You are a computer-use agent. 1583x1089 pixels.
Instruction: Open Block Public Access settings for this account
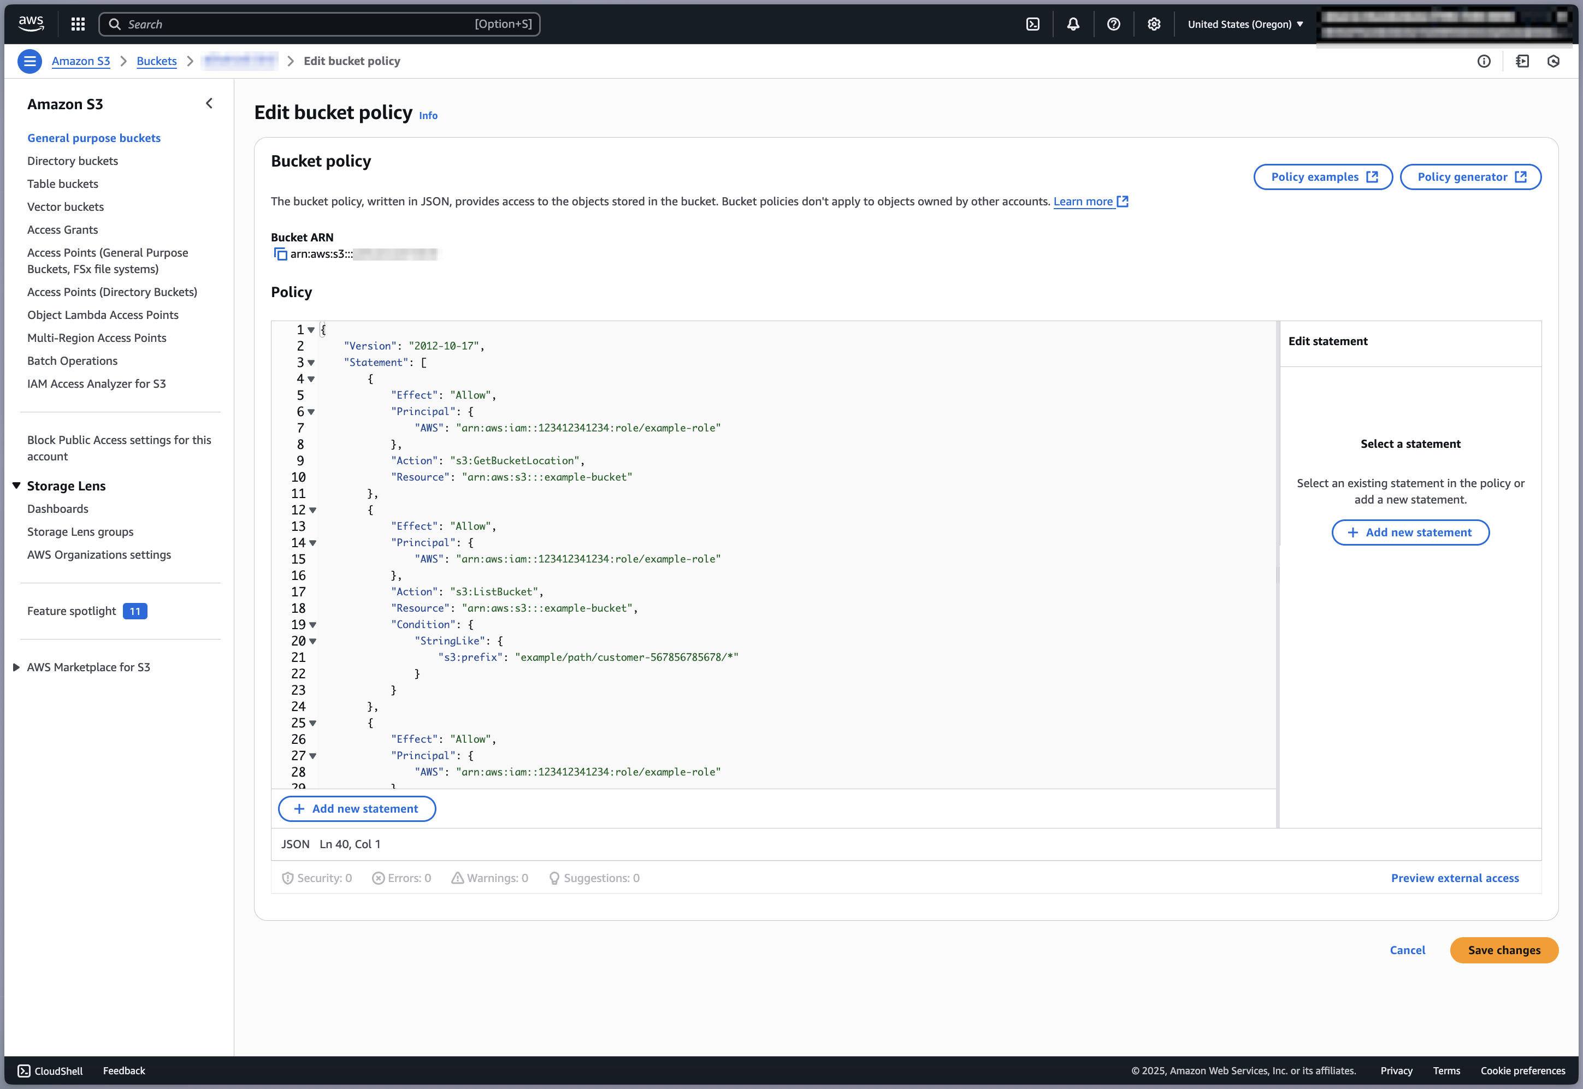coord(120,448)
